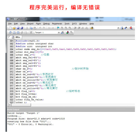Open the Edit menu
The height and width of the screenshot is (140, 140).
(16, 24)
